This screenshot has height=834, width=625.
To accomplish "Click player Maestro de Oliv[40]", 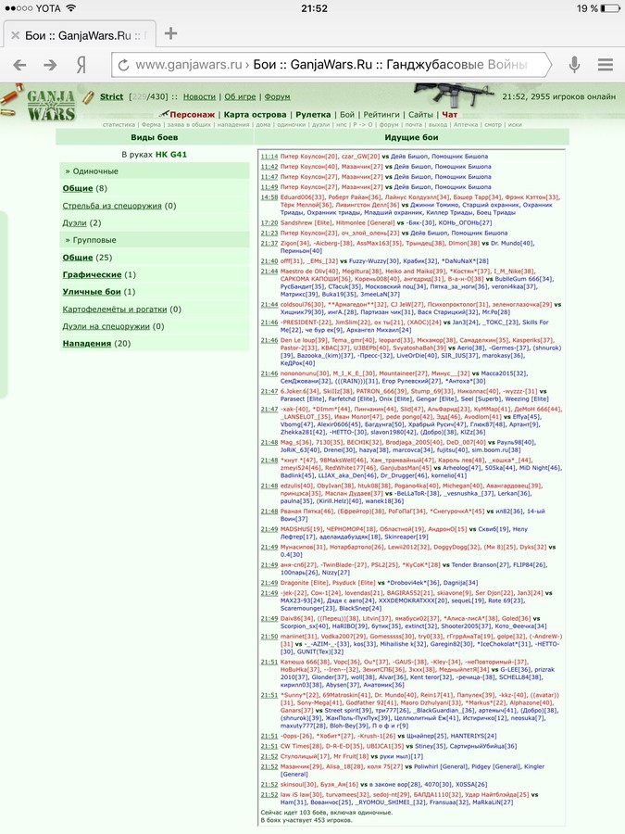I will pyautogui.click(x=309, y=272).
